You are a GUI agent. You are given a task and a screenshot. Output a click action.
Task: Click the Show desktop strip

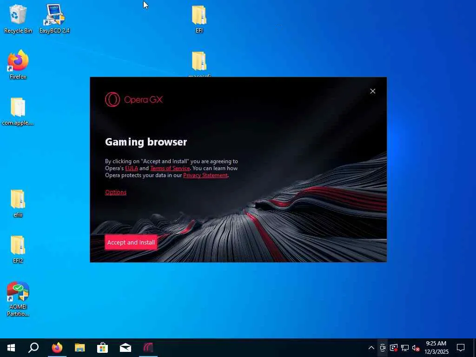coord(475,348)
